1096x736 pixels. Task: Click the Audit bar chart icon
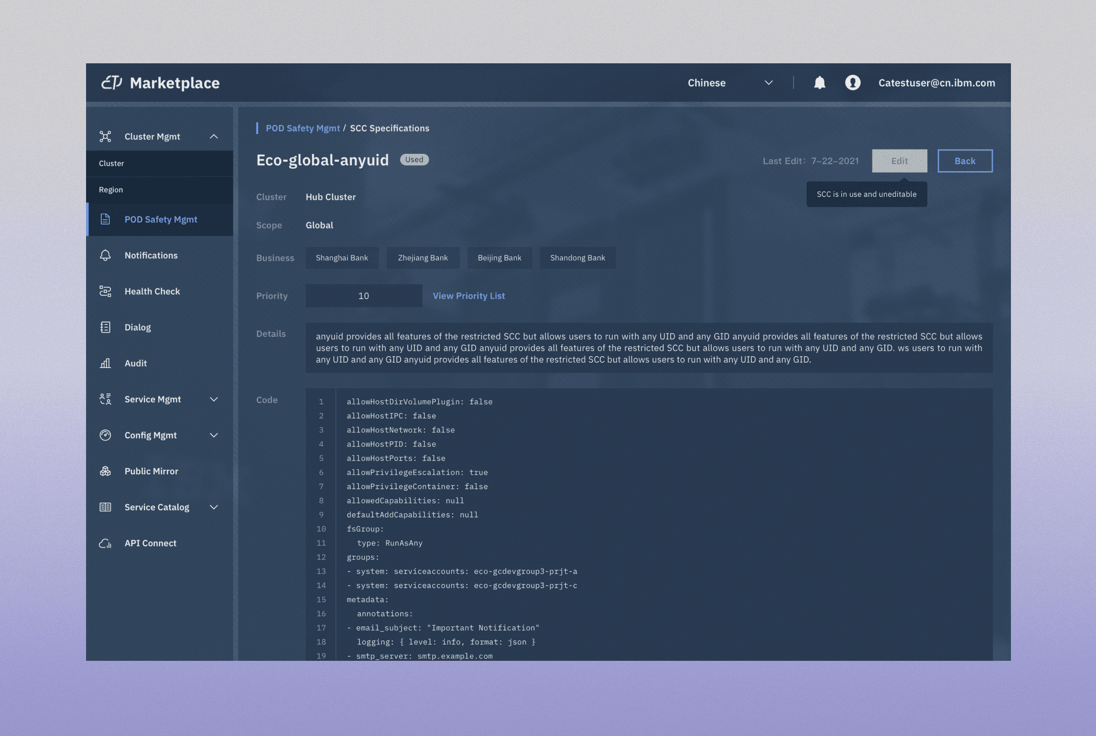click(105, 364)
